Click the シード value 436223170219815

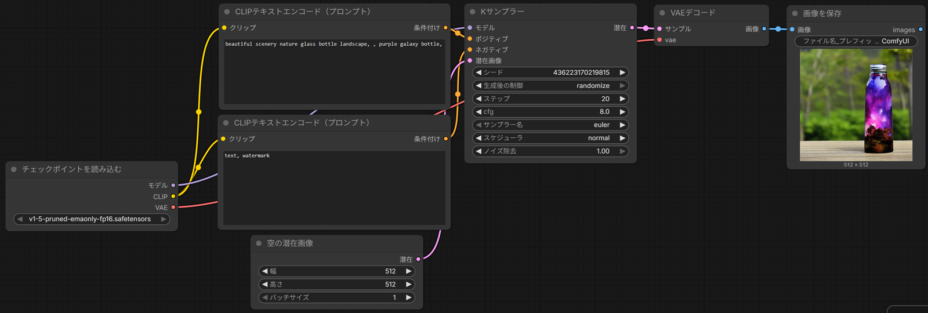(581, 72)
